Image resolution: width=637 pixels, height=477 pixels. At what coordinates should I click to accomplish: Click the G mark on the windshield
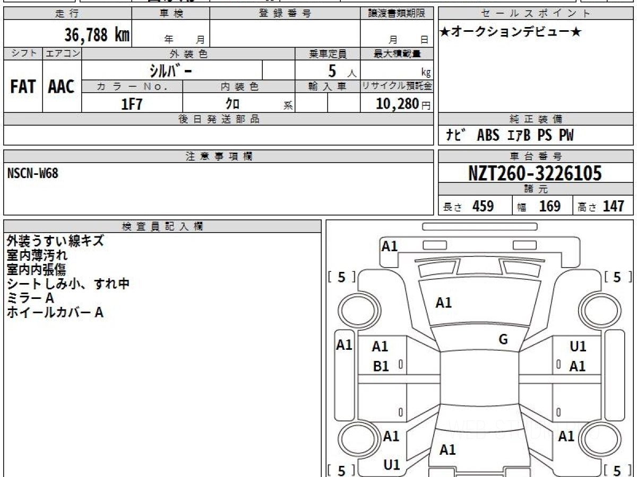click(x=503, y=340)
